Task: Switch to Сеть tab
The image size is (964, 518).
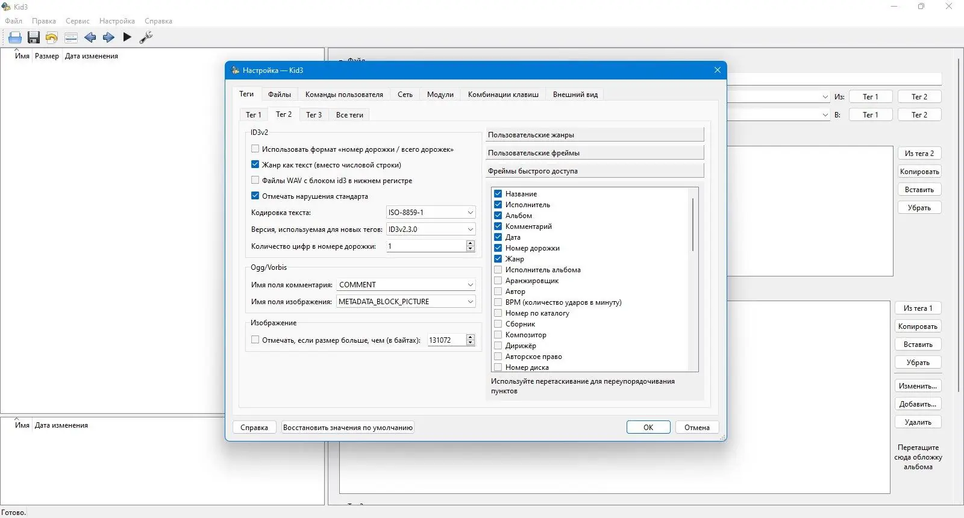Action: pyautogui.click(x=405, y=95)
